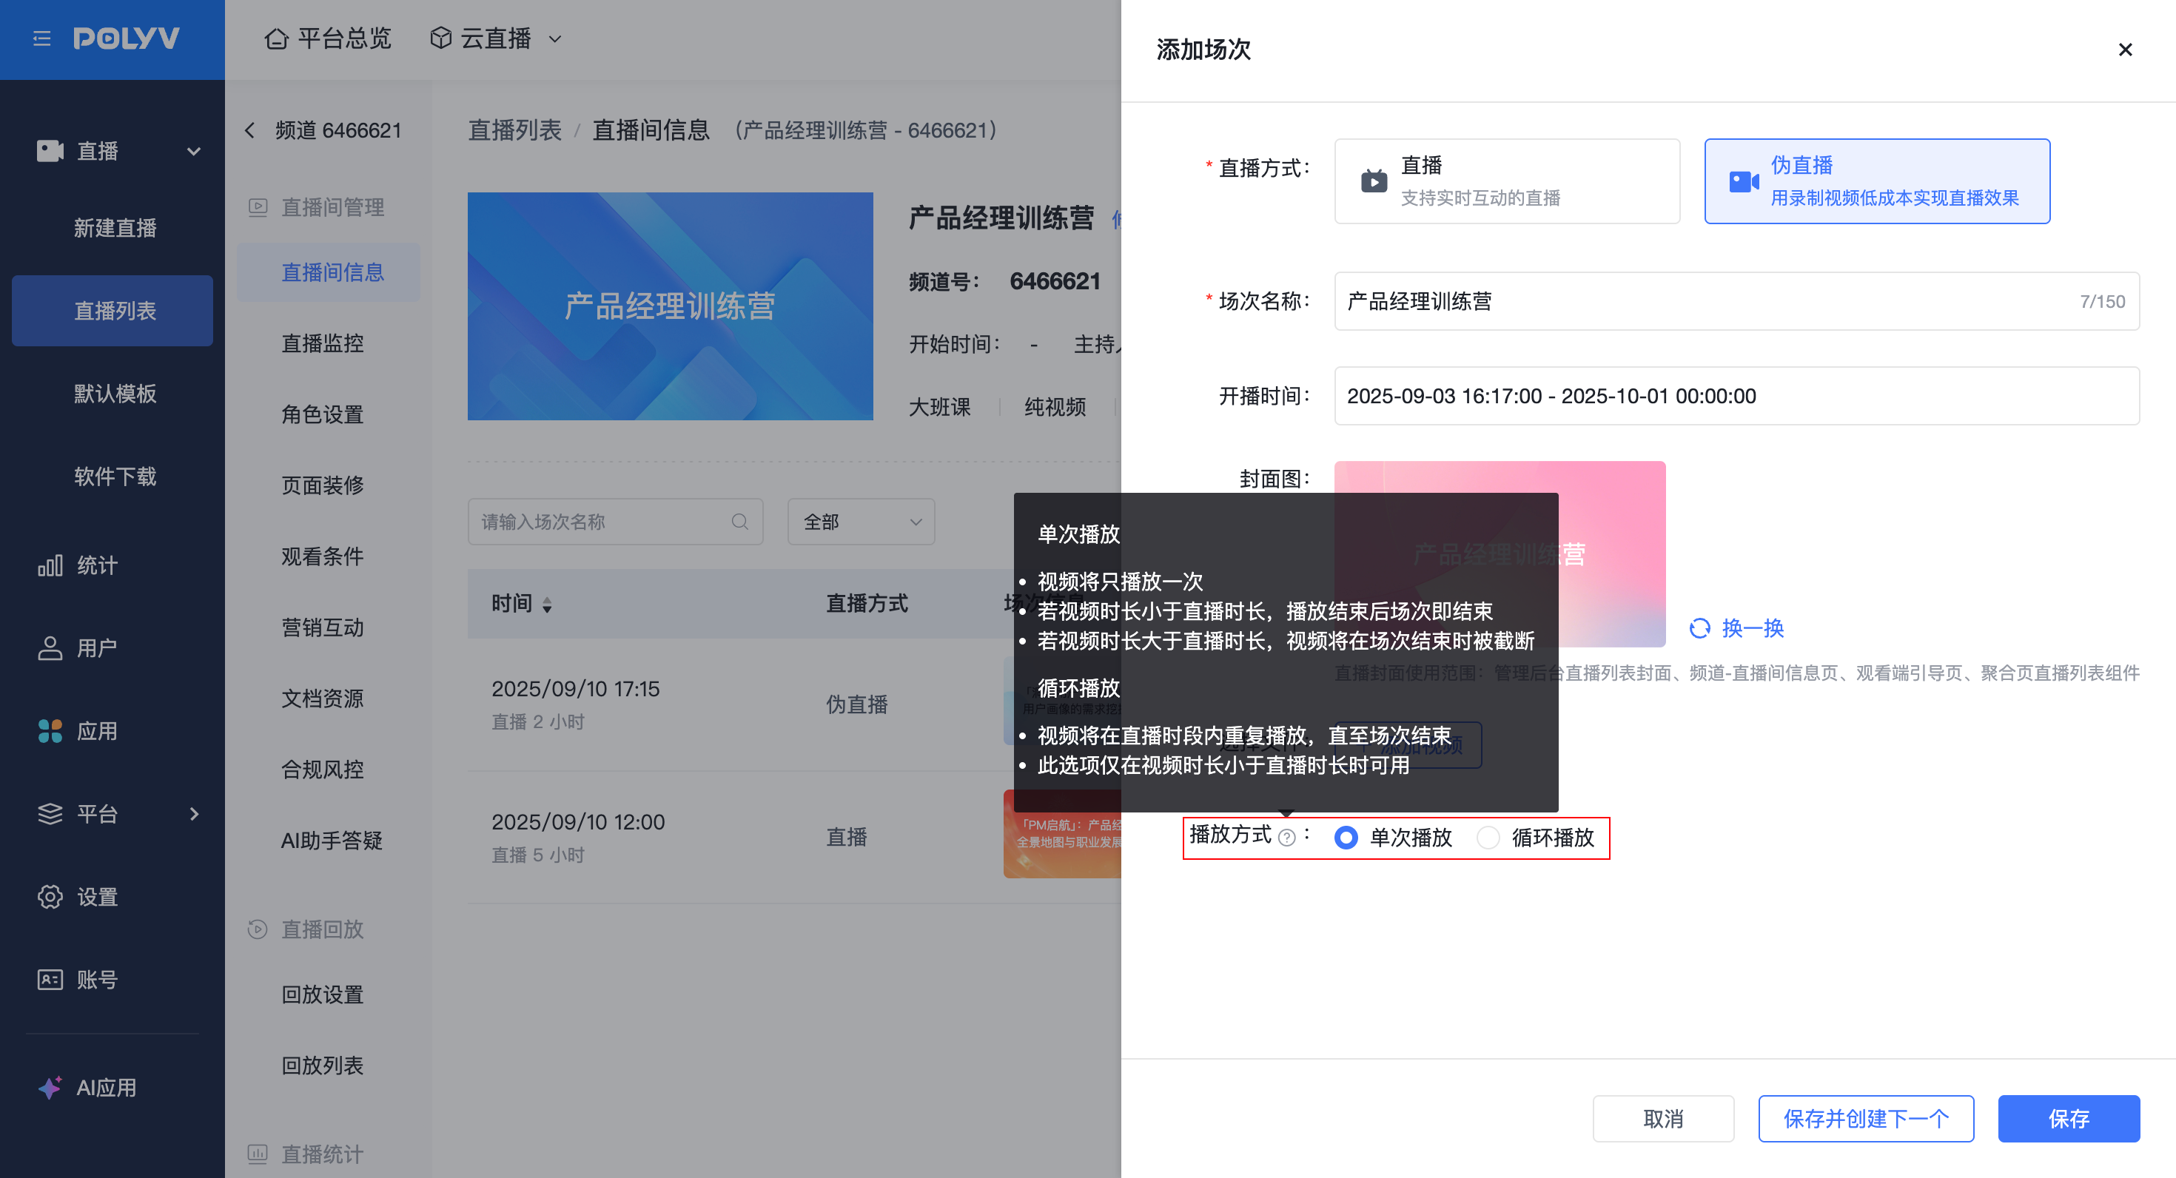The image size is (2176, 1178).
Task: Click the pink 封面图 cover image
Action: 1500,554
